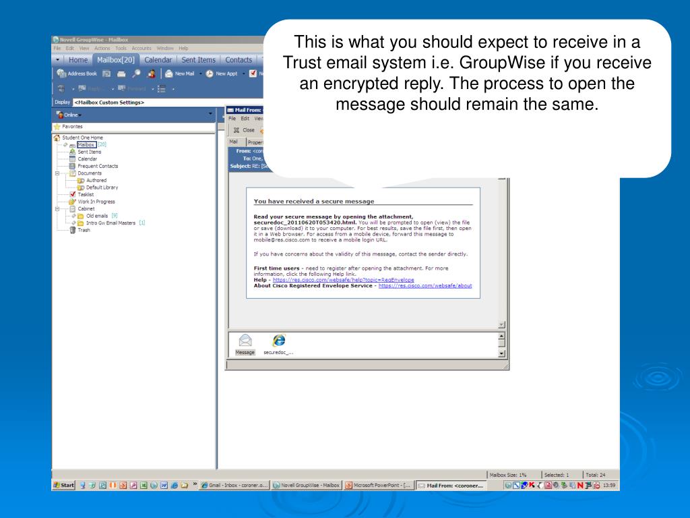
Task: Click the New Mail envelope icon
Action: tap(168, 74)
